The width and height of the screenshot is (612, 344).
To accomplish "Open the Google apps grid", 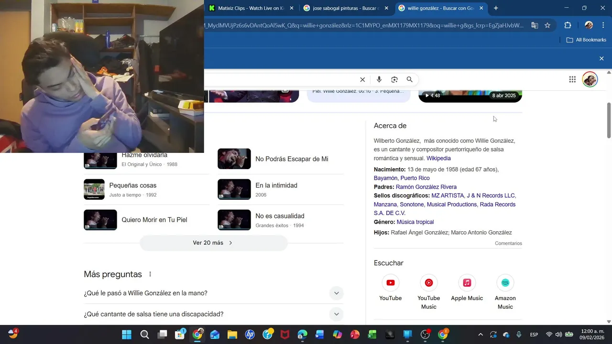I will (x=572, y=79).
